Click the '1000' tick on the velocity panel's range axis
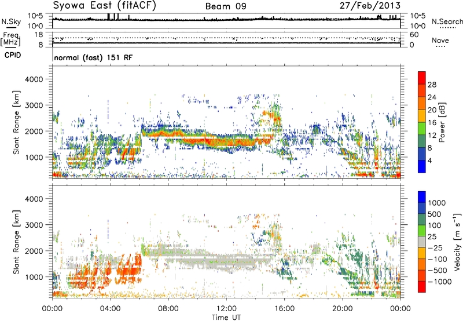The image size is (463, 321). (34, 277)
